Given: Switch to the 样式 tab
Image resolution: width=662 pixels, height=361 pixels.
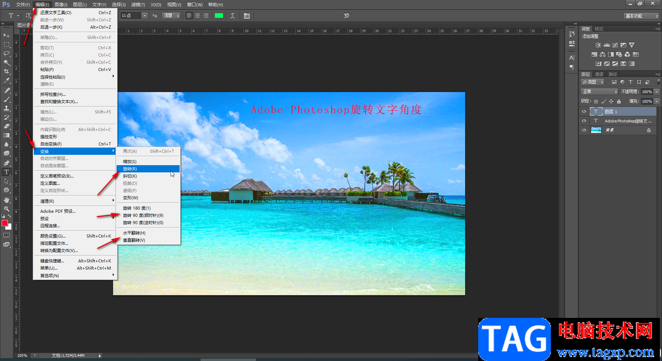Looking at the screenshot, I should pyautogui.click(x=599, y=29).
